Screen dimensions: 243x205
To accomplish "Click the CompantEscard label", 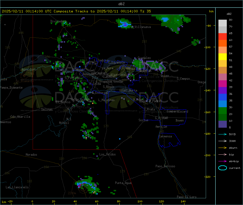I will click(x=177, y=112).
